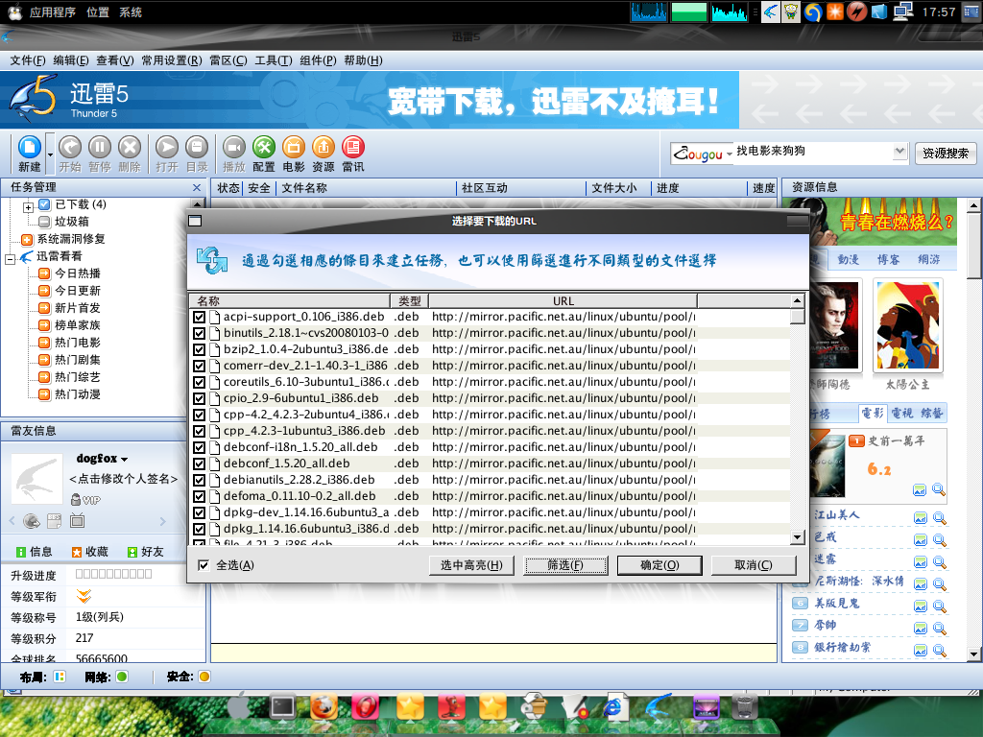Open the 文件(F) menu
Viewport: 983px width, 737px height.
pos(28,60)
